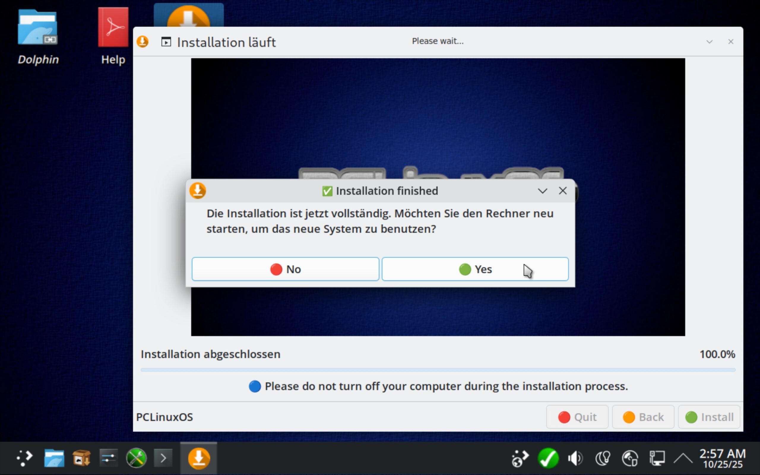Open system settings sliders taskbar icon
The image size is (760, 475).
point(108,458)
